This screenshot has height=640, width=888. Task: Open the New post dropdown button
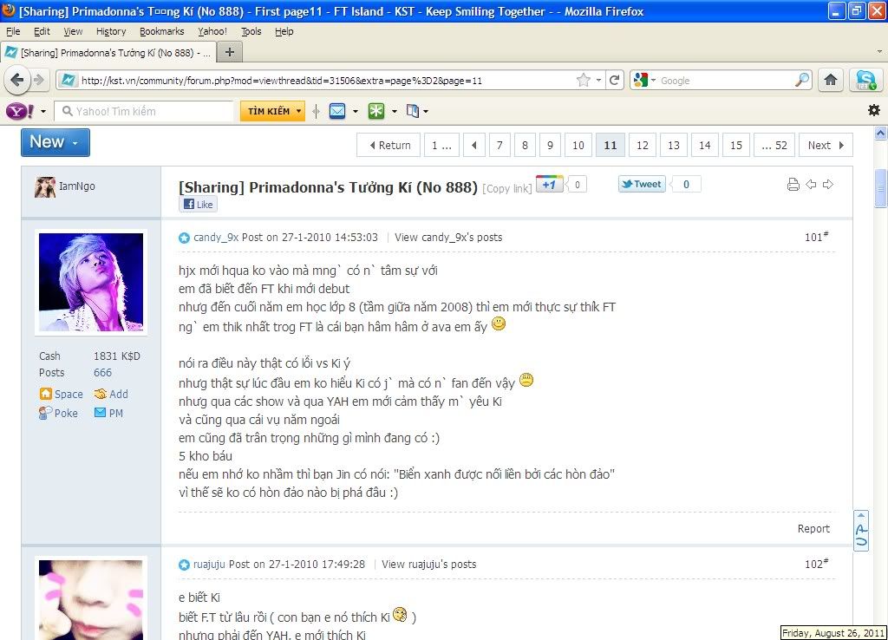(x=55, y=143)
